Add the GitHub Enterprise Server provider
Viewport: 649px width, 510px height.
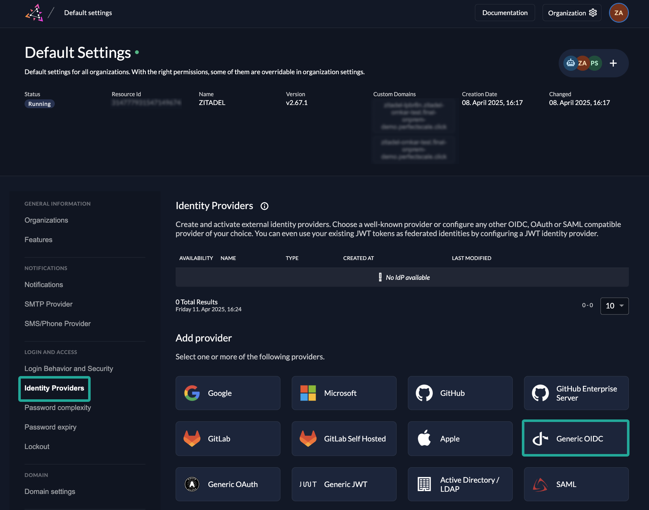576,393
